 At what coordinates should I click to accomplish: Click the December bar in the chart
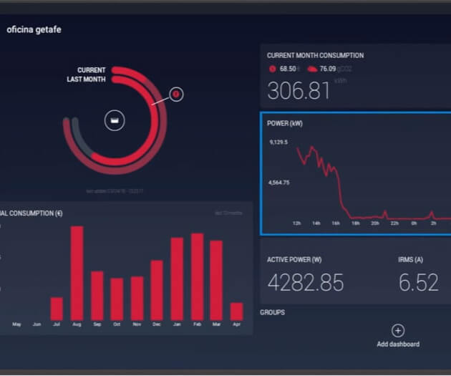(x=156, y=289)
